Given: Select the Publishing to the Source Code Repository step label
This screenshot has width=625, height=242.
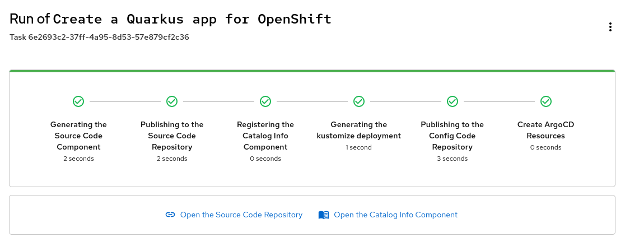Looking at the screenshot, I should coord(172,136).
